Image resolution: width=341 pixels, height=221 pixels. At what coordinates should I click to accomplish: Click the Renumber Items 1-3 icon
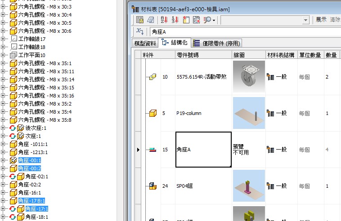pos(175,20)
